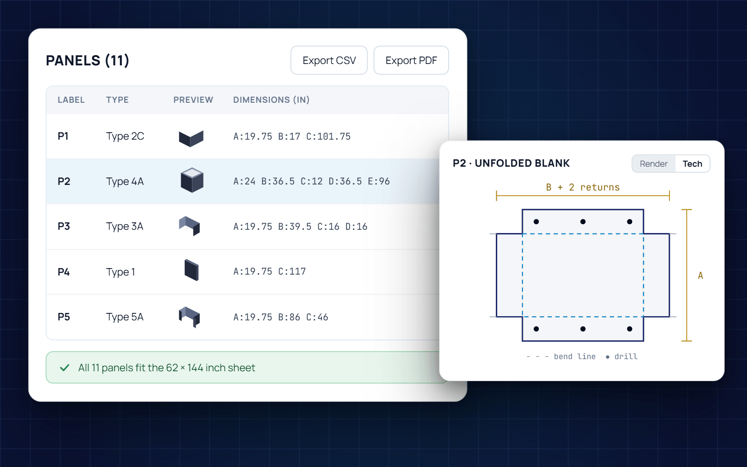Click dimensions 'A:24 B:36.5 C:12 D:36.5 E:96'
The width and height of the screenshot is (747, 467).
click(311, 181)
